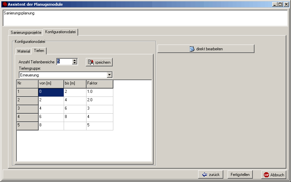This screenshot has width=291, height=182.
Task: Click the red application icon in title bar
Action: tap(5, 4)
